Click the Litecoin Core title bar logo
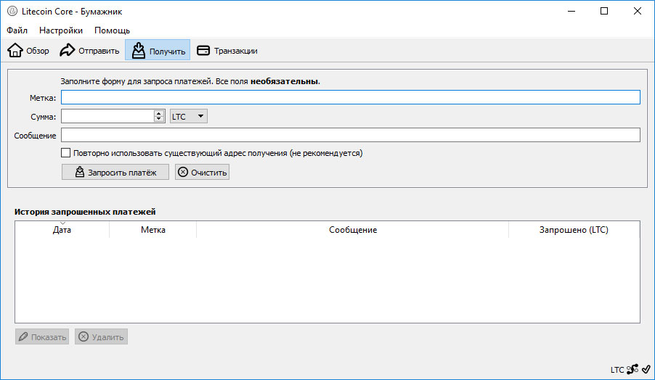 coord(12,12)
